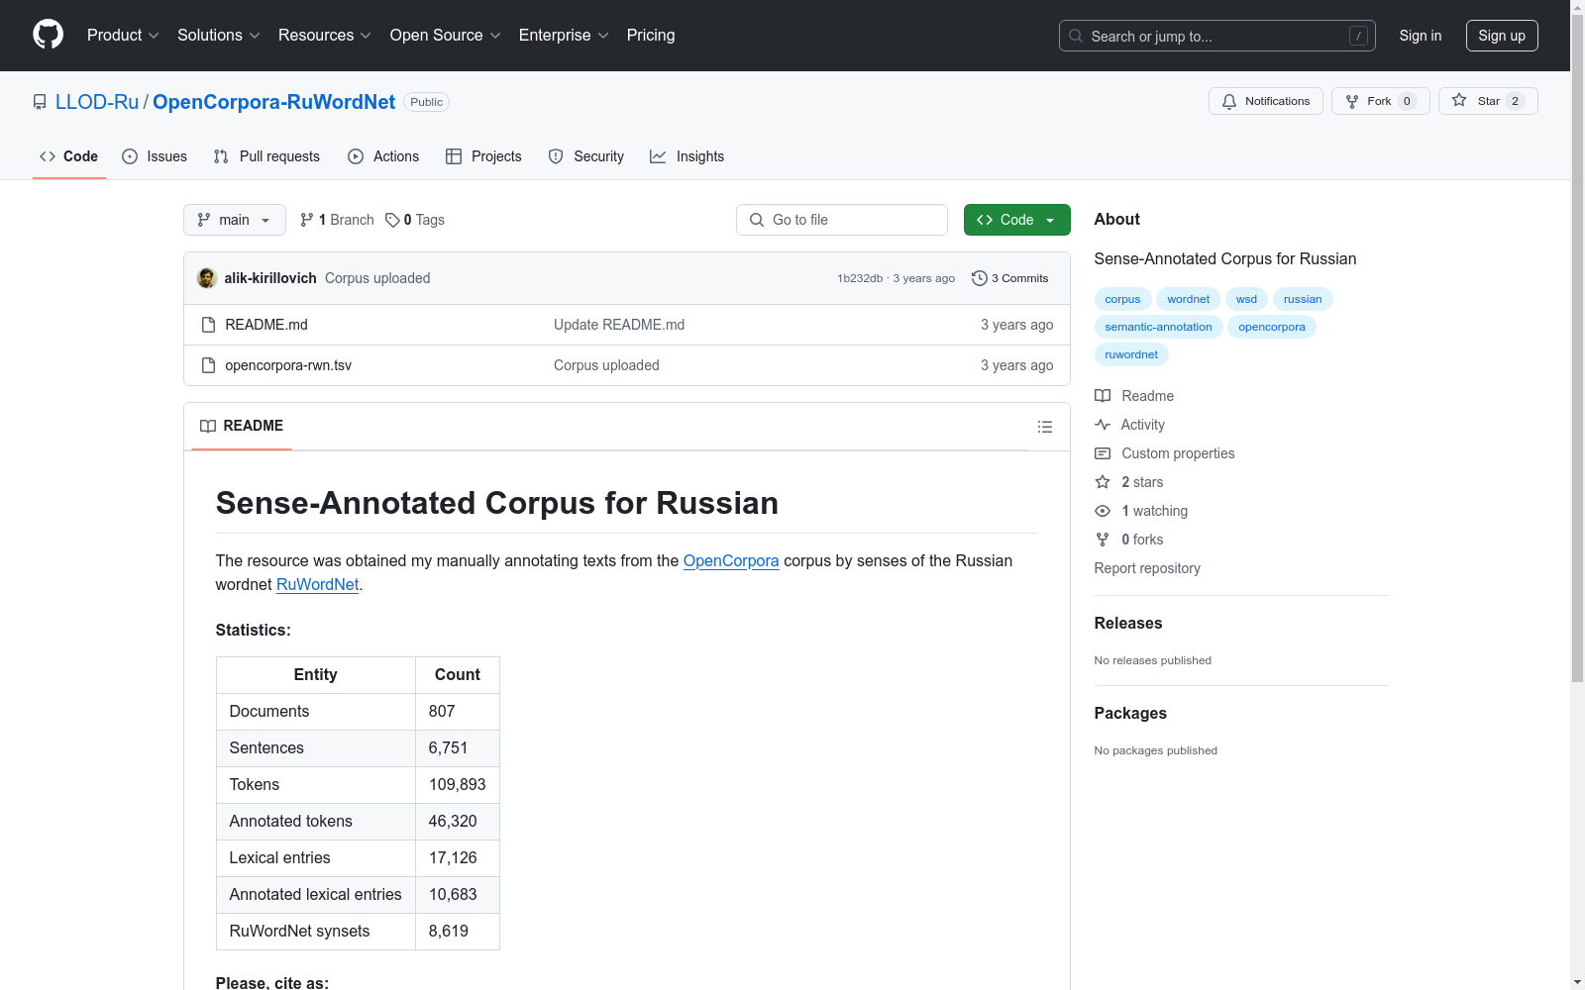The image size is (1585, 990).
Task: Open the opencorpora-rwn.tsv file
Action: click(288, 365)
